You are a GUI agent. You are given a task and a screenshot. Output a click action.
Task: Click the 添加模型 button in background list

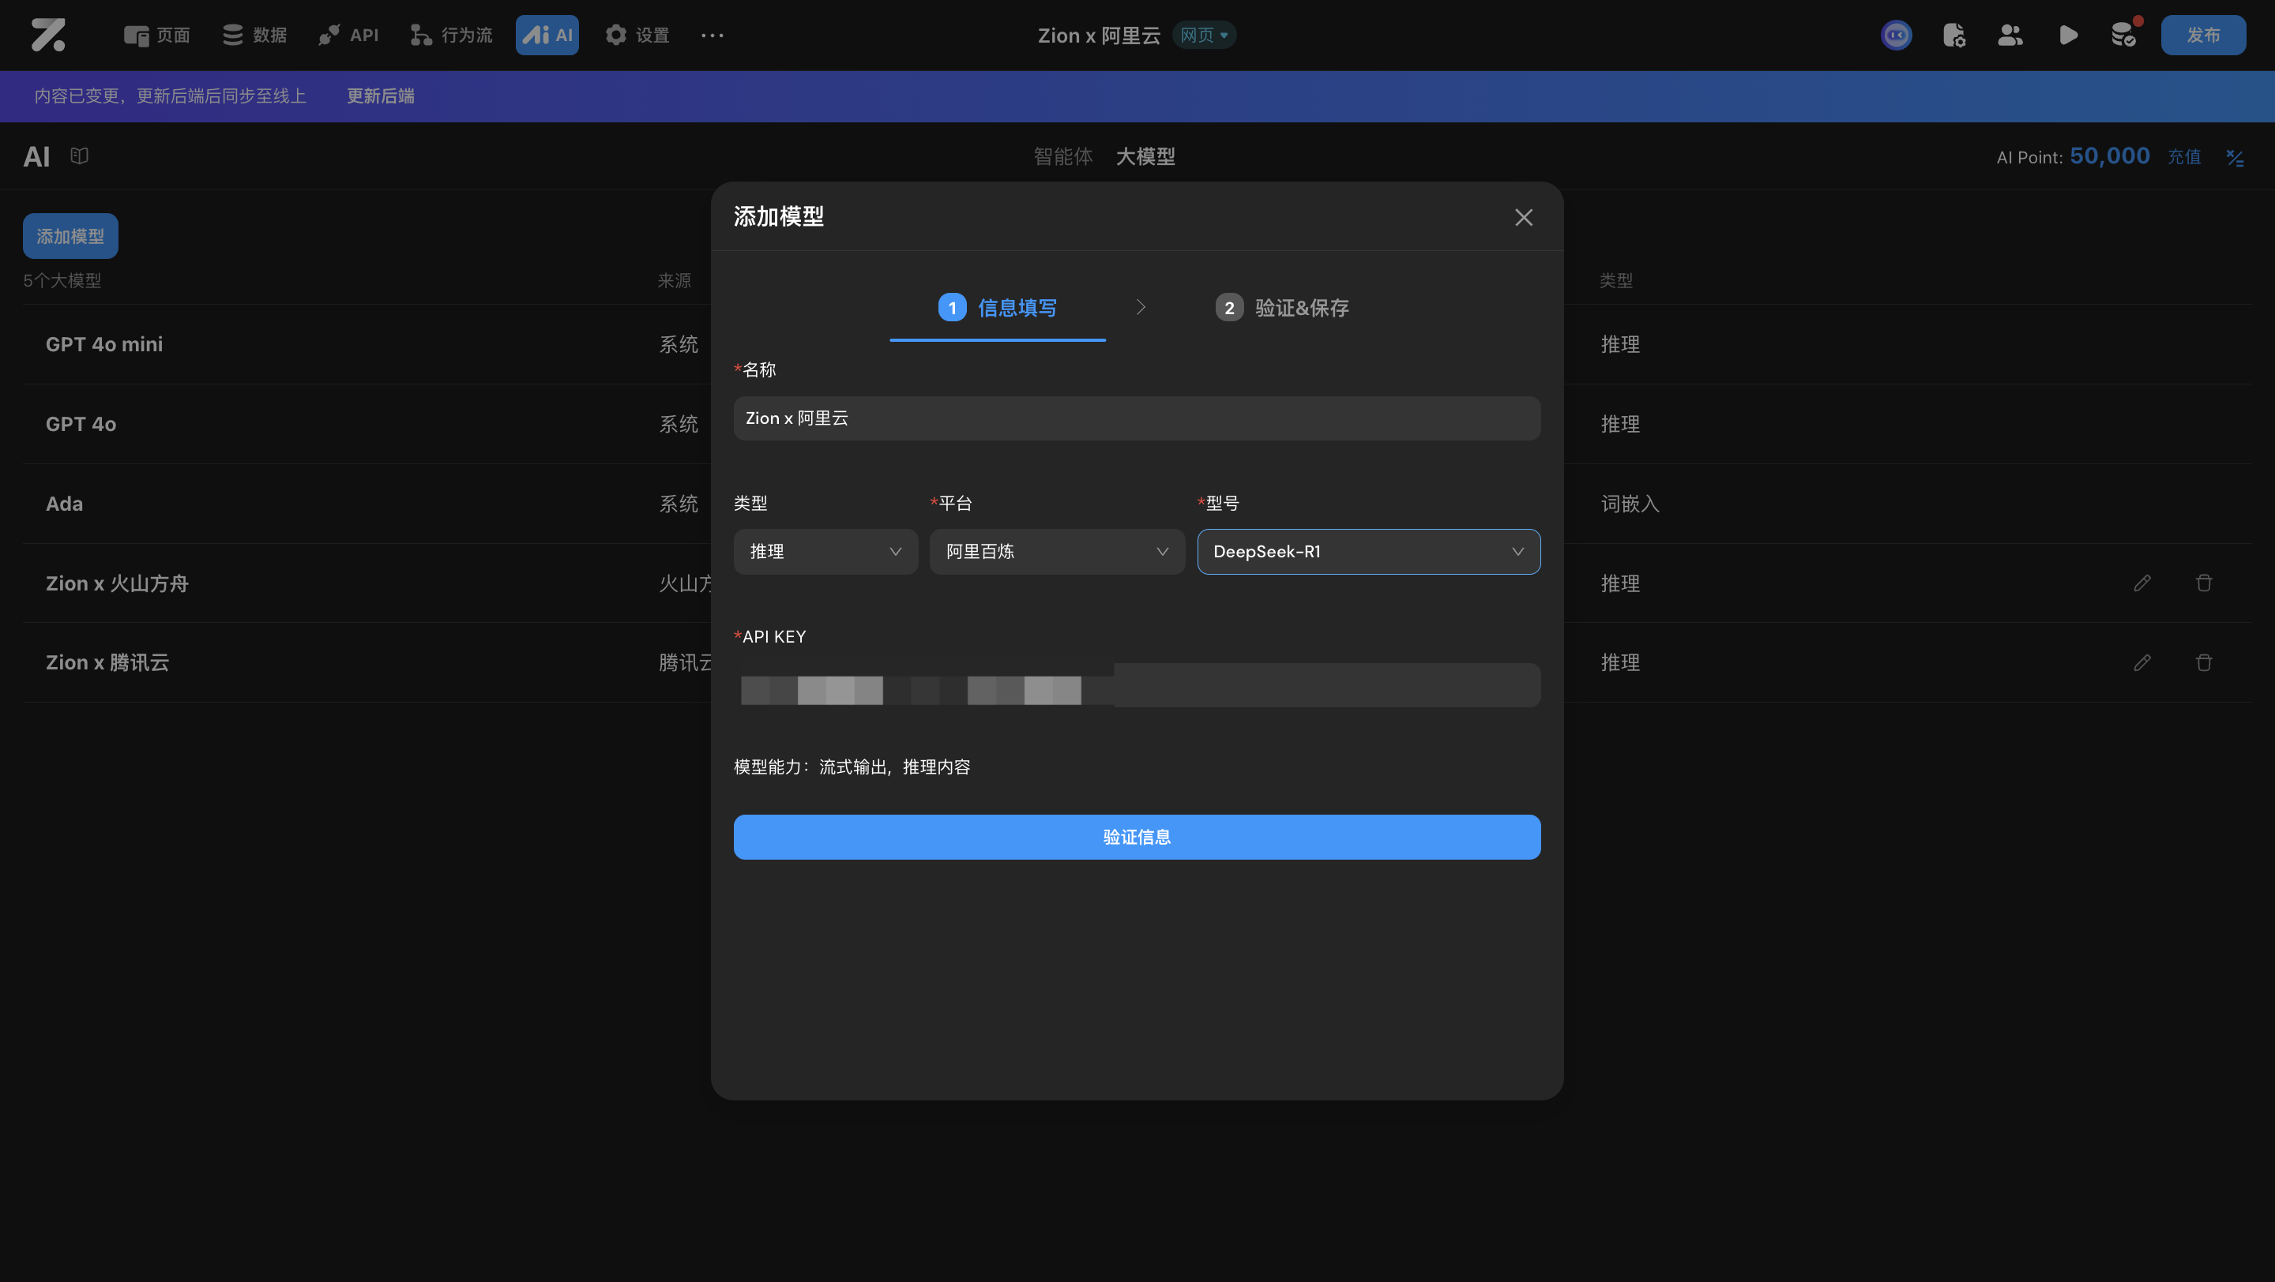tap(70, 237)
